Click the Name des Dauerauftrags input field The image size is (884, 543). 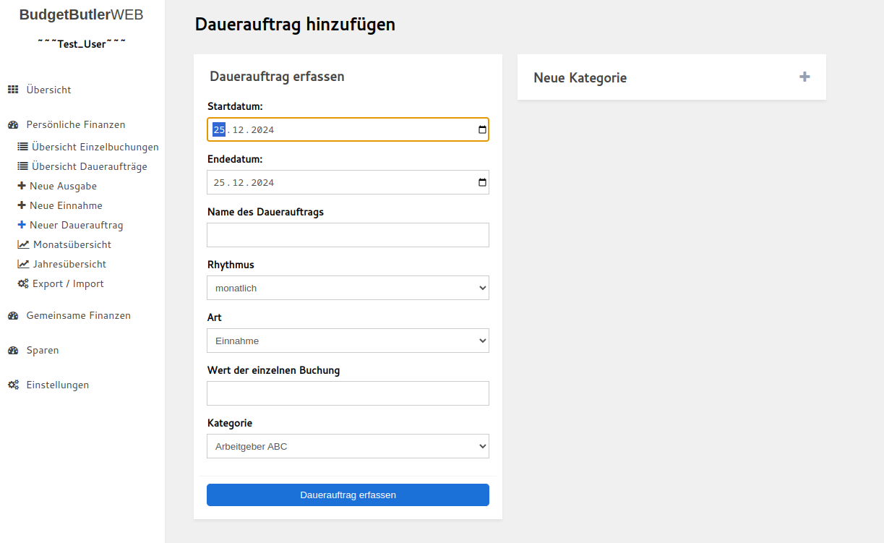348,234
